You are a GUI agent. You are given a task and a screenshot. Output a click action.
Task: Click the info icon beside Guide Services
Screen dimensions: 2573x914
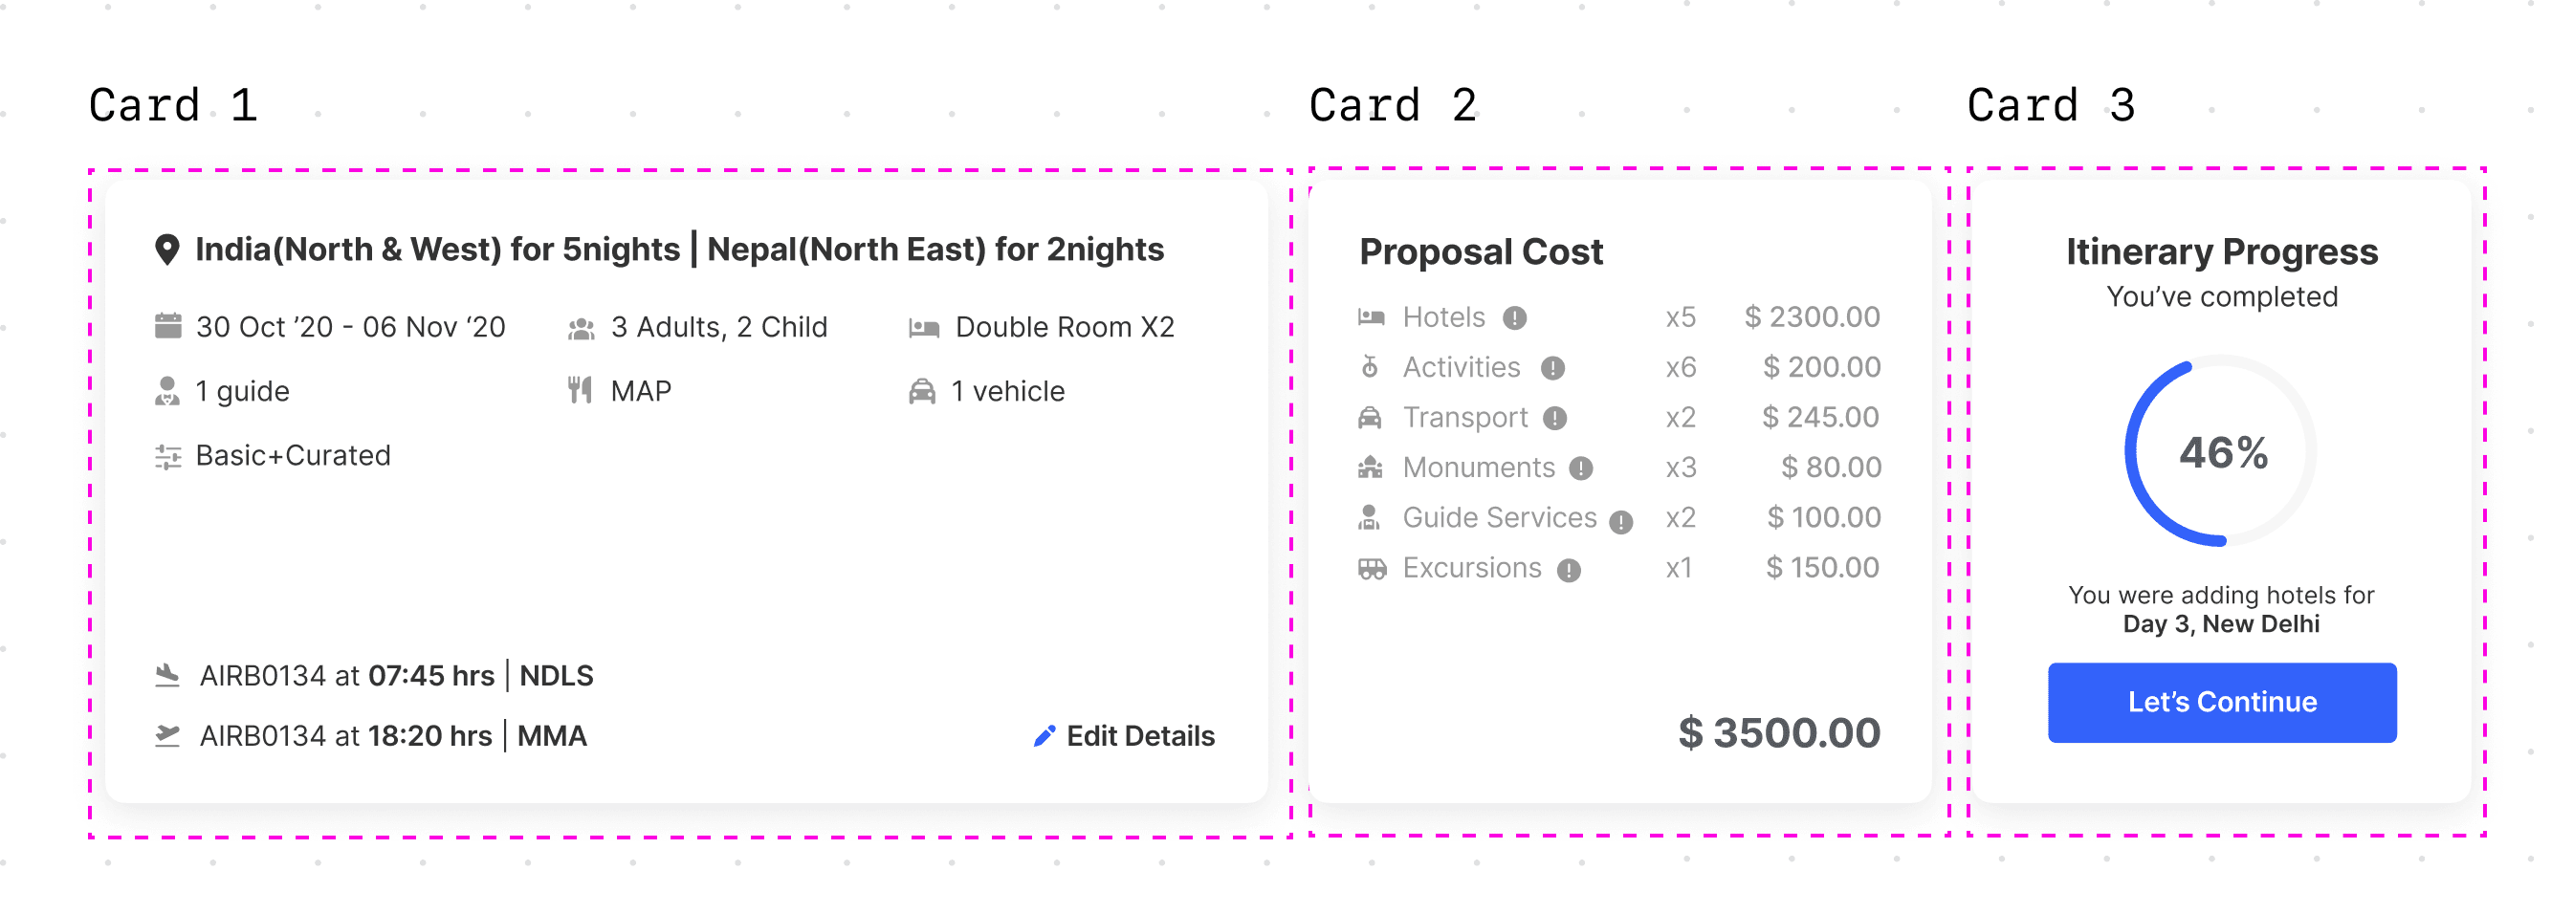[x=1620, y=521]
